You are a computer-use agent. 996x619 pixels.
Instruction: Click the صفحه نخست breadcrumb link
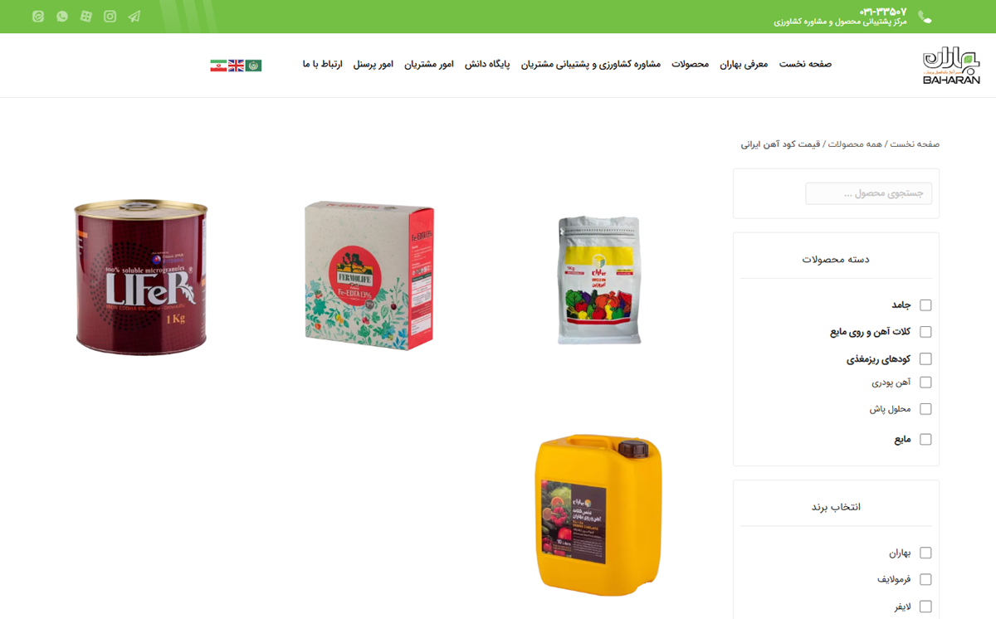pyautogui.click(x=915, y=144)
